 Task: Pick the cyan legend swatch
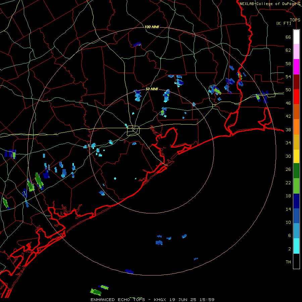pos(296,246)
